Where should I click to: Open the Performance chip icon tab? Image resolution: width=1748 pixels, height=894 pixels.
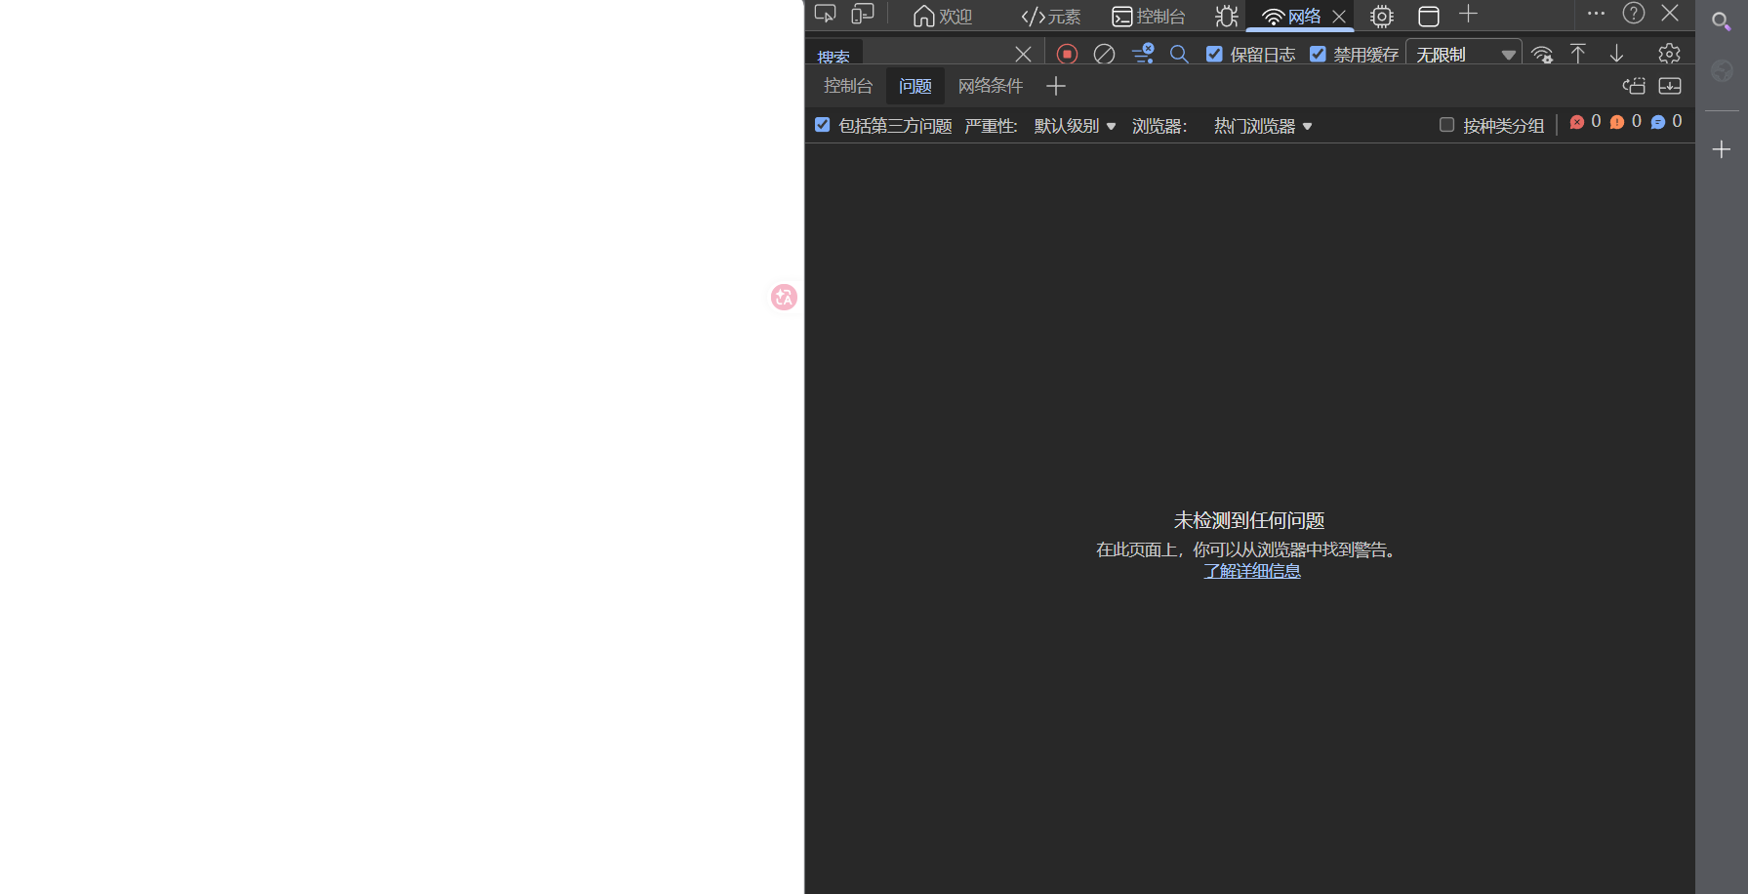(1381, 17)
